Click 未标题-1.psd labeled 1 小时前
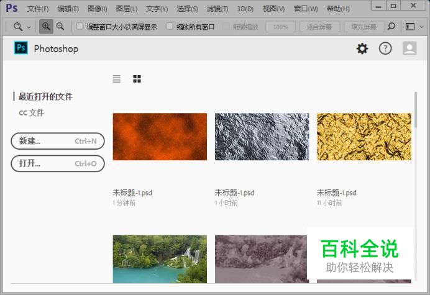Screen dimensions: 430x295 [234, 193]
